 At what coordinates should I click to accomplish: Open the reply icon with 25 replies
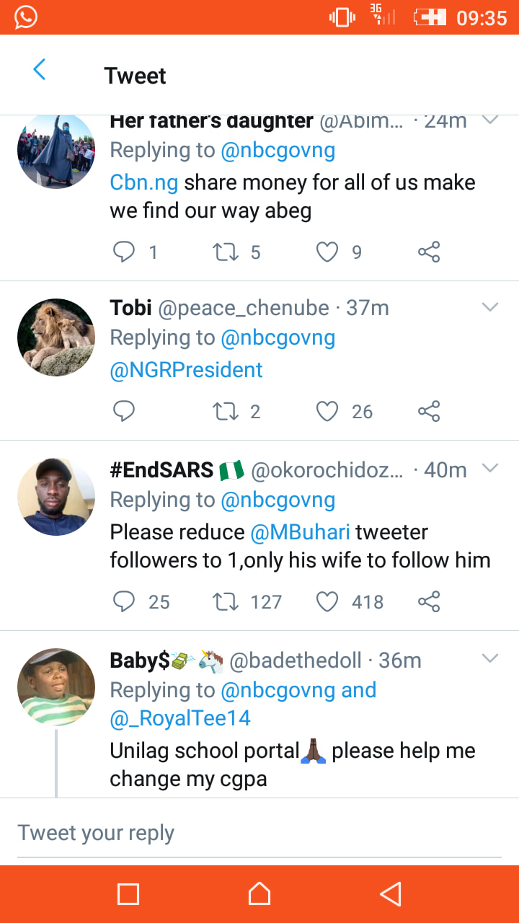pos(124,601)
